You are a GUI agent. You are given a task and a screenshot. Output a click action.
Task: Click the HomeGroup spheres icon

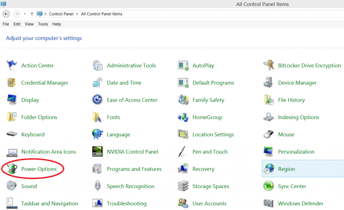(183, 117)
